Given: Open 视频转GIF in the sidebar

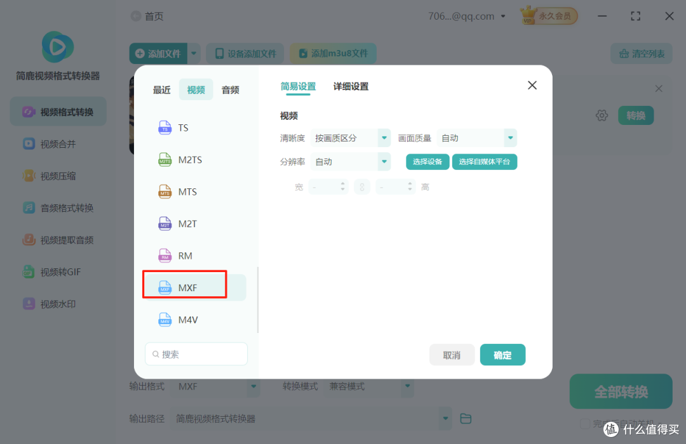Looking at the screenshot, I should pyautogui.click(x=58, y=272).
